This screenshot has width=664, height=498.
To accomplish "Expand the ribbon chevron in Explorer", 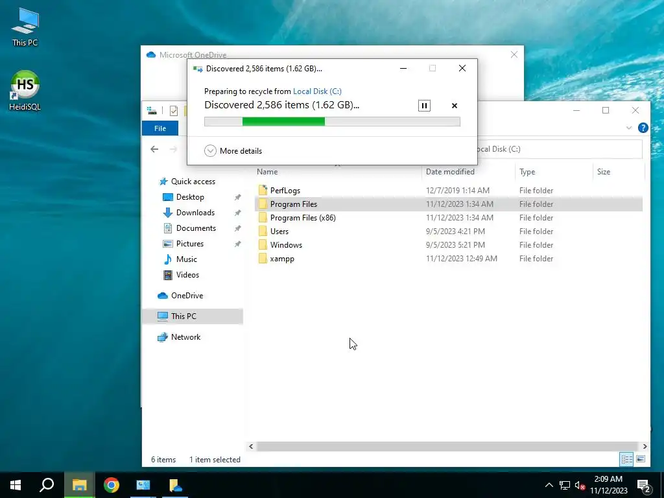I will 629,128.
